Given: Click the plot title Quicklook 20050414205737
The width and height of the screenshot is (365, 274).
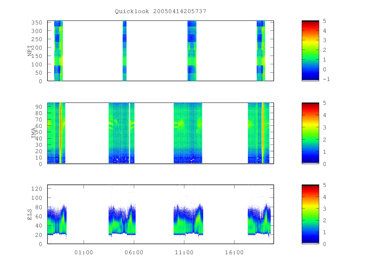Looking at the screenshot, I should [161, 11].
